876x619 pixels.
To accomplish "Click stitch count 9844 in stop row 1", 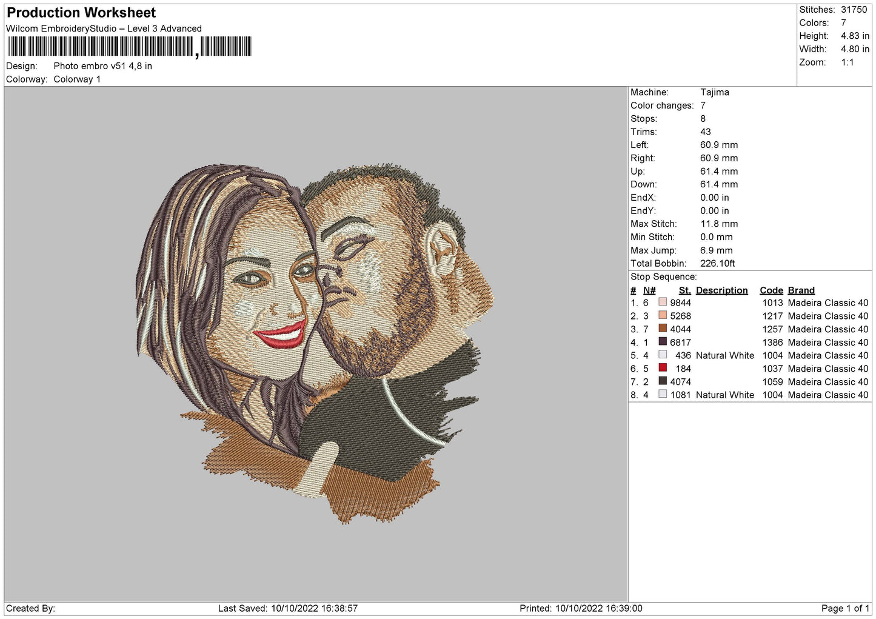I will point(681,303).
